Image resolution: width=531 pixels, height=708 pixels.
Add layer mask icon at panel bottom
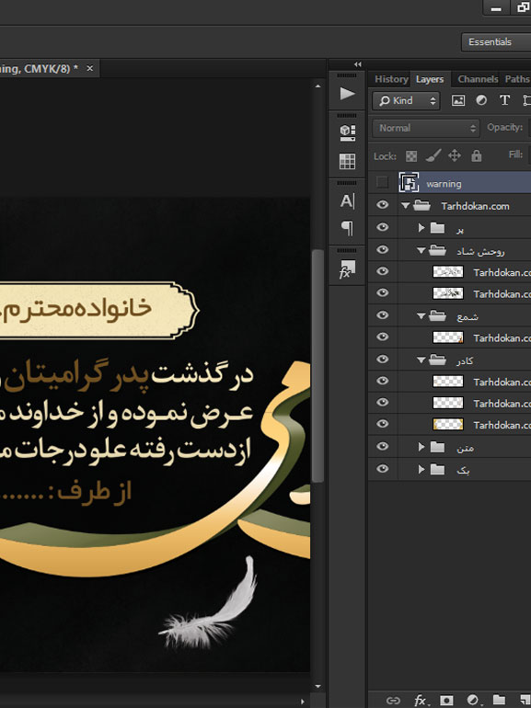[x=446, y=700]
